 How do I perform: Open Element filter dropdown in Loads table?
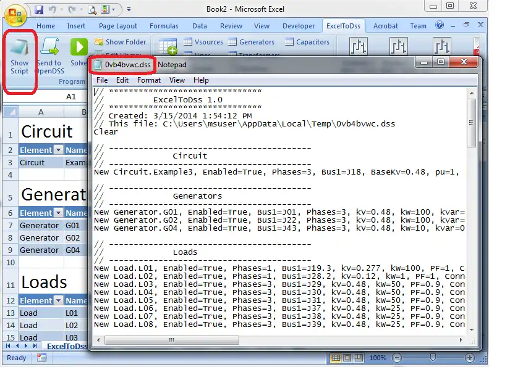coord(58,300)
